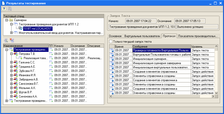224x114 pixels.
Task: Switch to the Основное tab
Action: (115, 36)
